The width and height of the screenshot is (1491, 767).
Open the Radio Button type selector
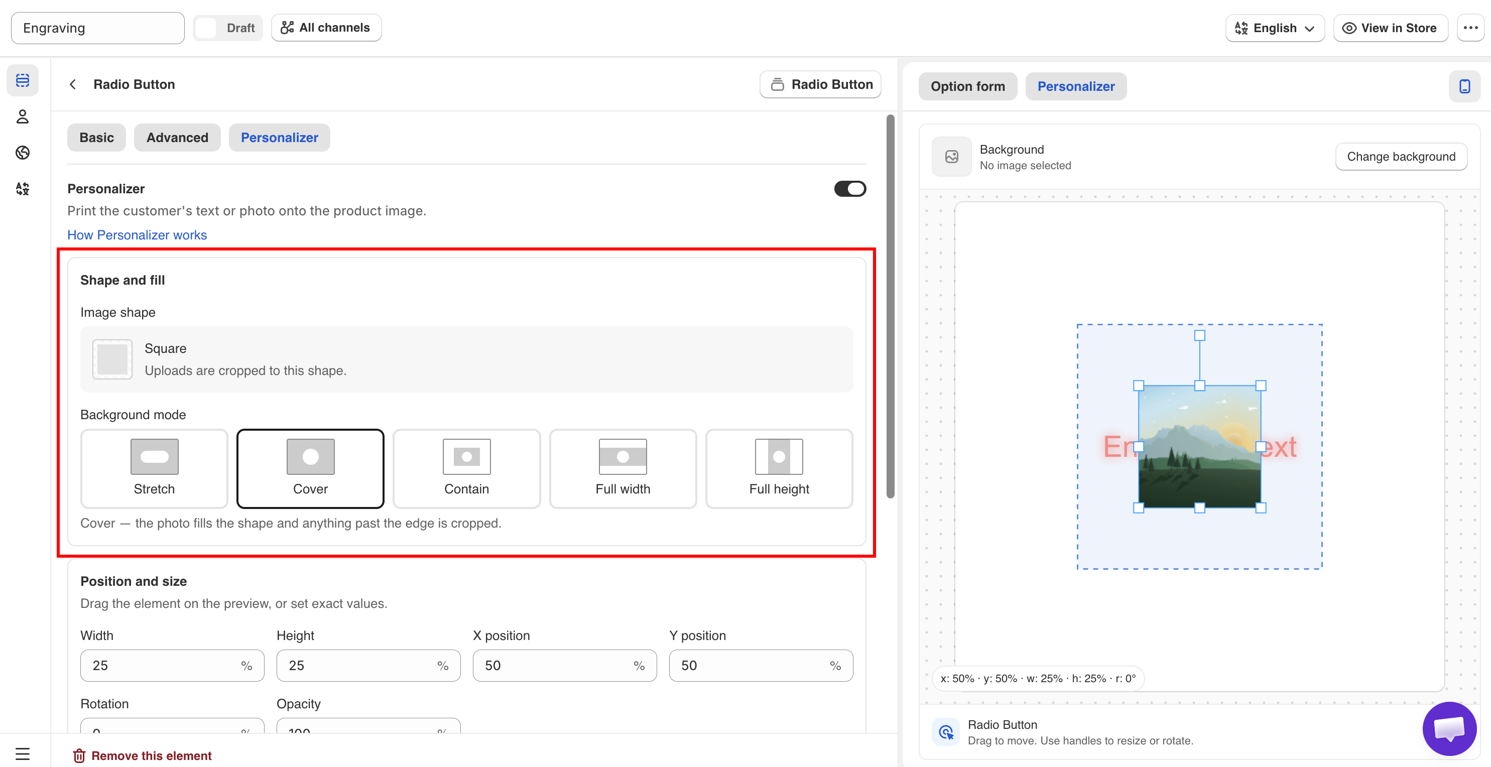pyautogui.click(x=820, y=84)
